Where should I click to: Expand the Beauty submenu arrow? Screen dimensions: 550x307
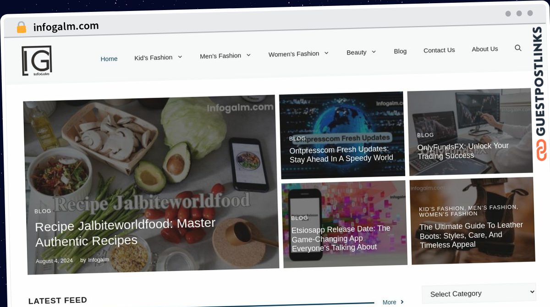(x=374, y=52)
